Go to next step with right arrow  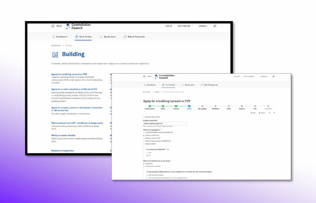[274, 113]
